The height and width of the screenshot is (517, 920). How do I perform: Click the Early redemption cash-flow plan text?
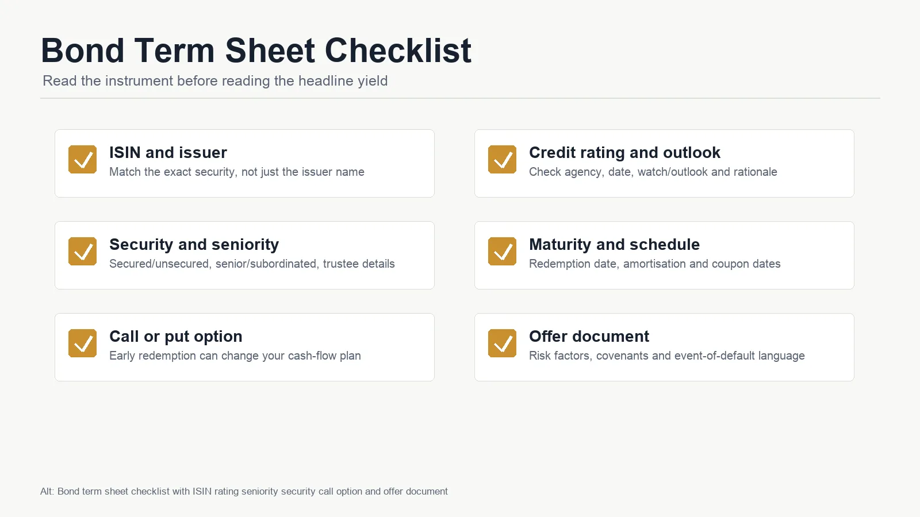[235, 356]
